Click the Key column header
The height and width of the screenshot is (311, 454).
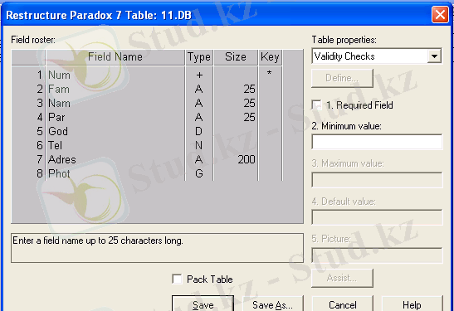pos(270,57)
